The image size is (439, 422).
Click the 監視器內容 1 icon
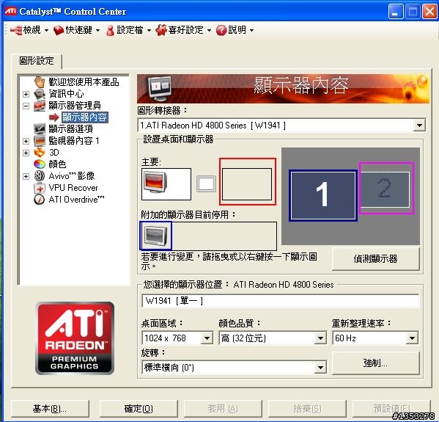click(x=40, y=141)
